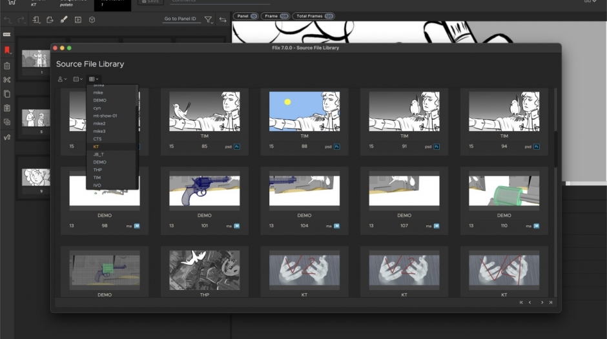Click the 'Total Frames' counter pill
This screenshot has height=339, width=607.
click(x=314, y=16)
